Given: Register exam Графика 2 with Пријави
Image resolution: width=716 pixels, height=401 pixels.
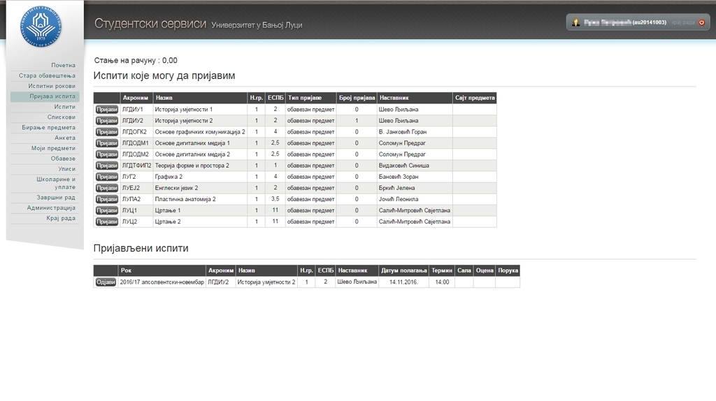Looking at the screenshot, I should pos(106,177).
